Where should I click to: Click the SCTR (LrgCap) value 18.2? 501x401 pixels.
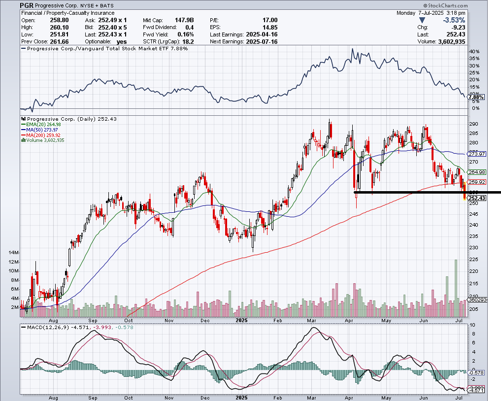pyautogui.click(x=188, y=41)
